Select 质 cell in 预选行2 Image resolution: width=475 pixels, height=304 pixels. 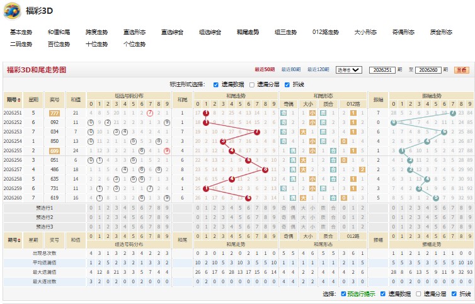tap(323, 217)
